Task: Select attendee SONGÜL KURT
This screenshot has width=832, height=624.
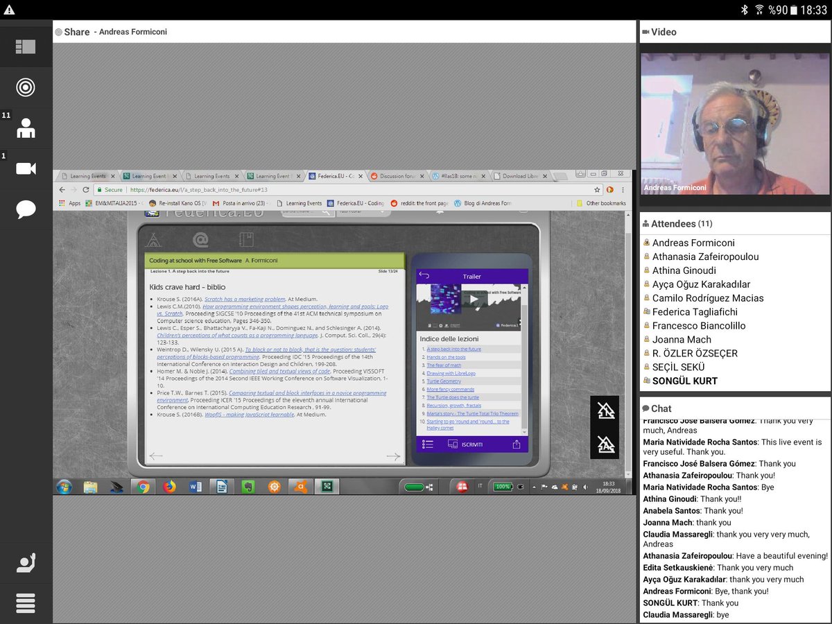Action: [x=685, y=381]
